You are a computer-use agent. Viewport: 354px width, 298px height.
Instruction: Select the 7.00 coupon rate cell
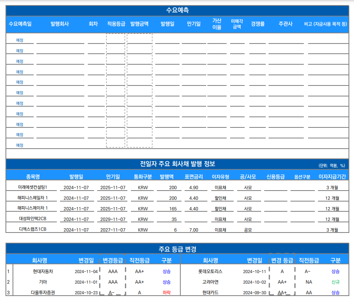(194, 230)
